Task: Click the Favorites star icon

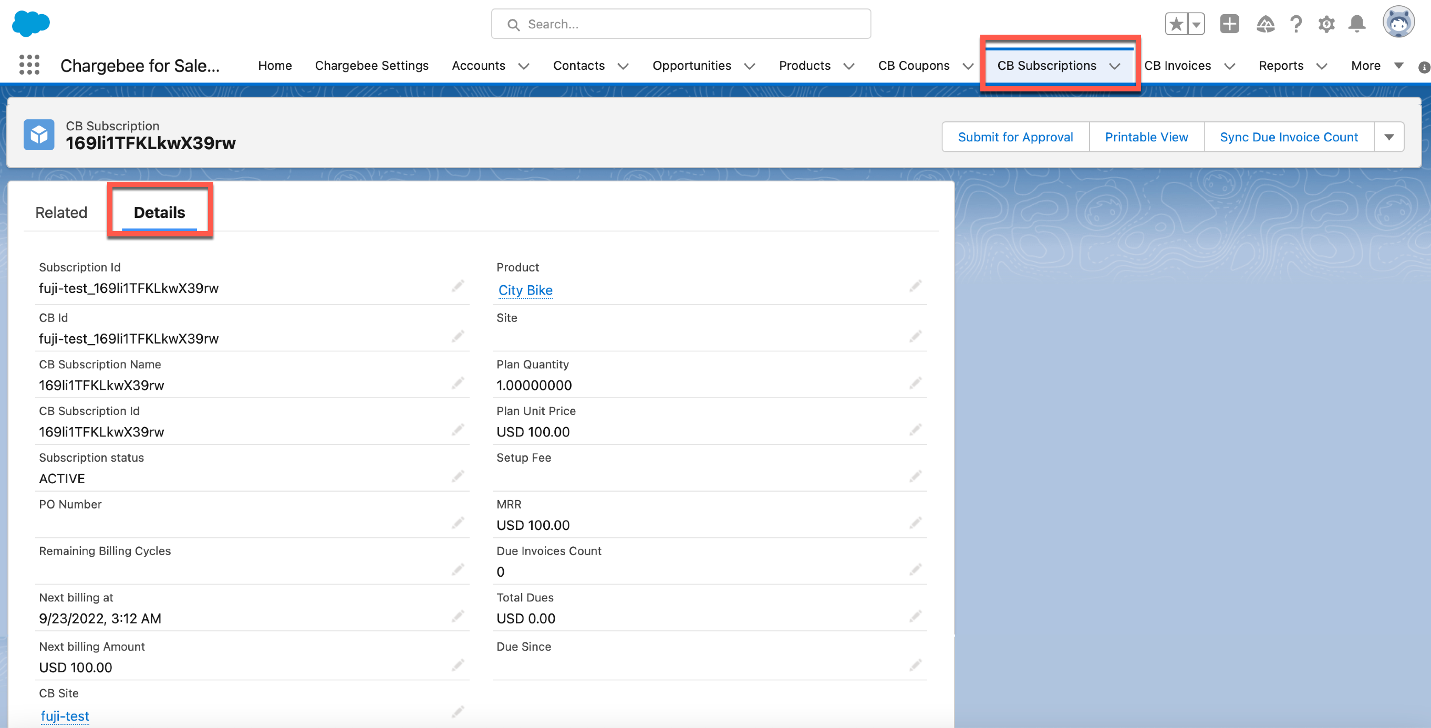Action: tap(1176, 24)
